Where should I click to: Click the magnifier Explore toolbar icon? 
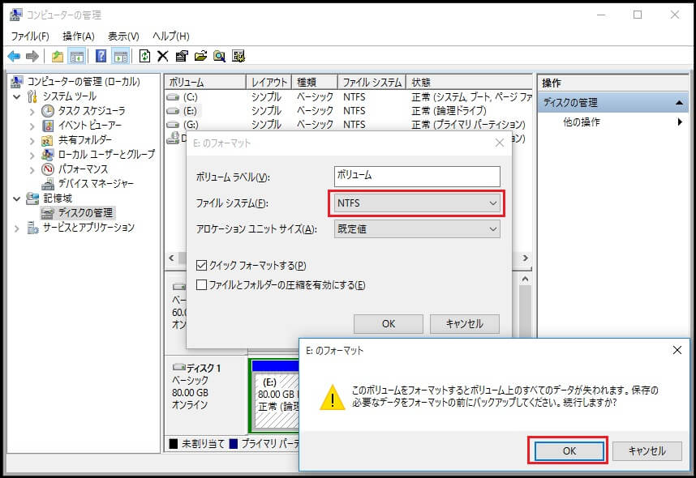219,57
